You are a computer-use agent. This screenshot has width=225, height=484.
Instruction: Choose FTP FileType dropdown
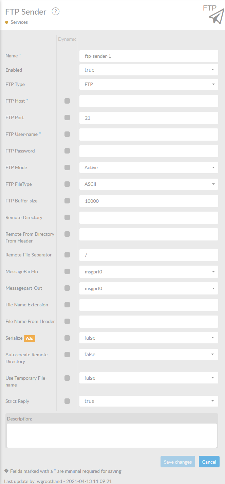pyautogui.click(x=149, y=184)
